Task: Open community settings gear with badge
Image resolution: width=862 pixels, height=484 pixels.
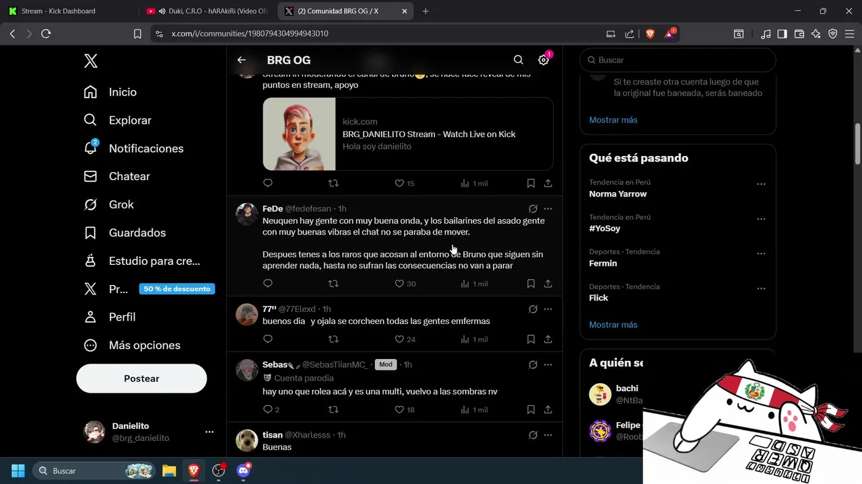Action: click(x=544, y=59)
